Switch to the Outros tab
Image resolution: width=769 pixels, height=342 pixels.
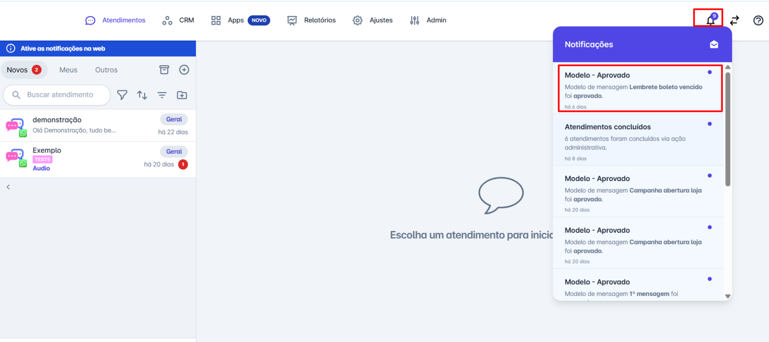click(x=106, y=70)
